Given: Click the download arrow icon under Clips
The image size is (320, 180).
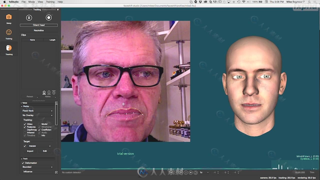Looking at the screenshot, I should pos(49,92).
